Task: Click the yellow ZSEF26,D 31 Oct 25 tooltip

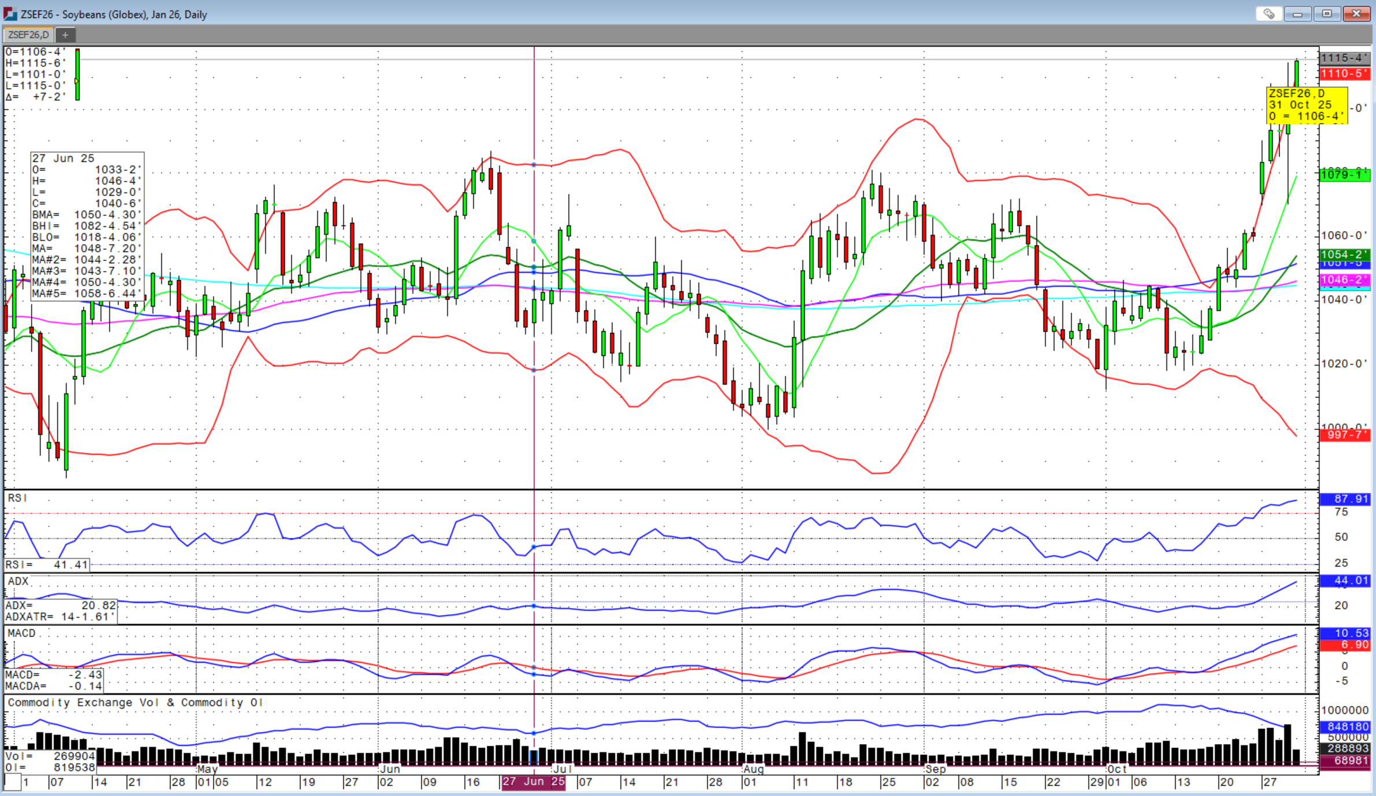Action: pyautogui.click(x=1306, y=105)
